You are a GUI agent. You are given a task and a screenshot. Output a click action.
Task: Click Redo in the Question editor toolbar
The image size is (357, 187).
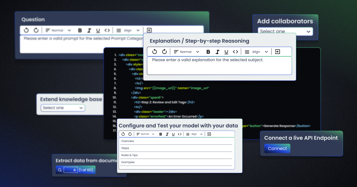click(x=36, y=30)
